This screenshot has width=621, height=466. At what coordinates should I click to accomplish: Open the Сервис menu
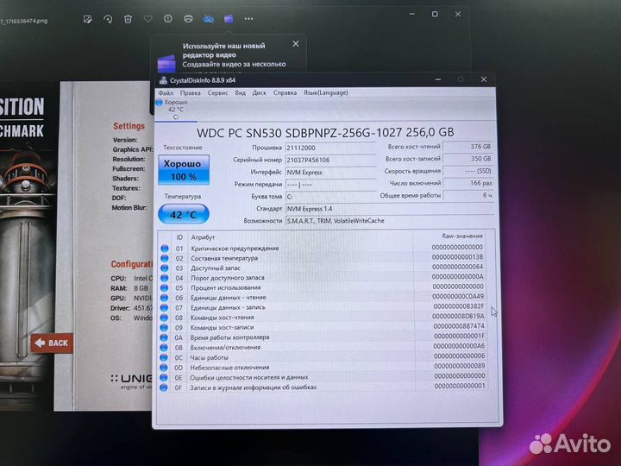click(x=217, y=92)
